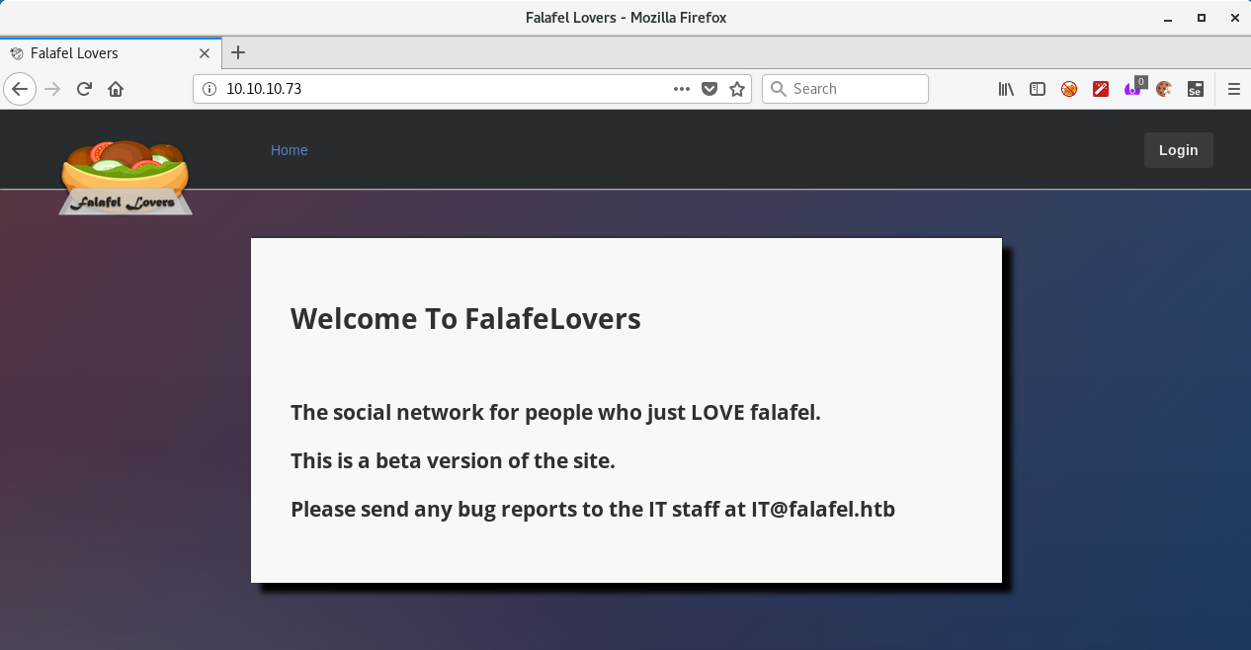The width and height of the screenshot is (1251, 650).
Task: Reload the current page
Action: [x=84, y=89]
